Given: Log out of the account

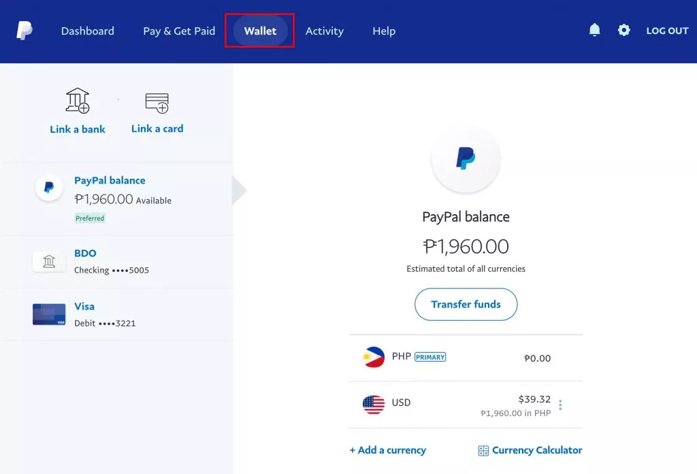Looking at the screenshot, I should tap(667, 31).
